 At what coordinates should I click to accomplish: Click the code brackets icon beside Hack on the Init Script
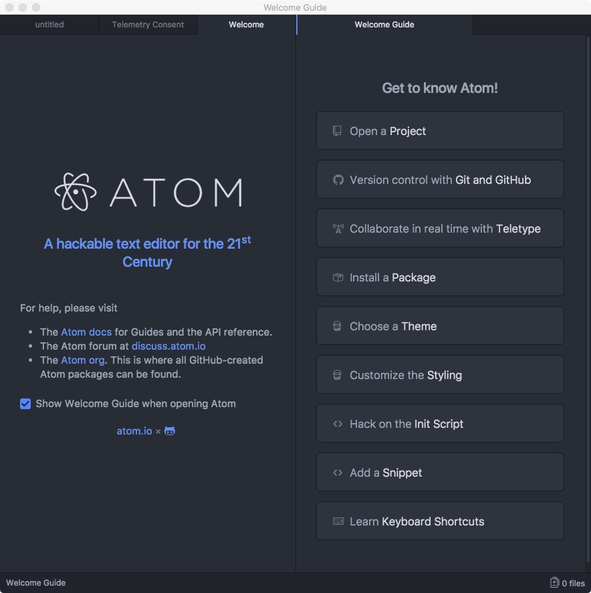[338, 424]
